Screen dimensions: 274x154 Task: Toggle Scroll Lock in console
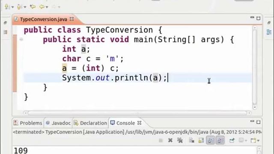(201, 140)
